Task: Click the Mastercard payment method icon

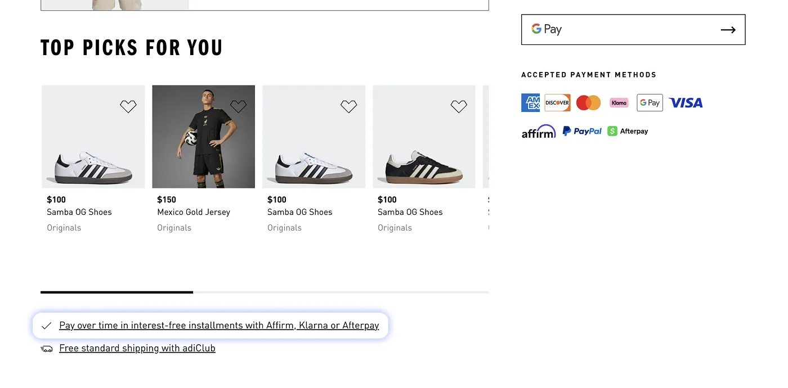Action: point(588,102)
